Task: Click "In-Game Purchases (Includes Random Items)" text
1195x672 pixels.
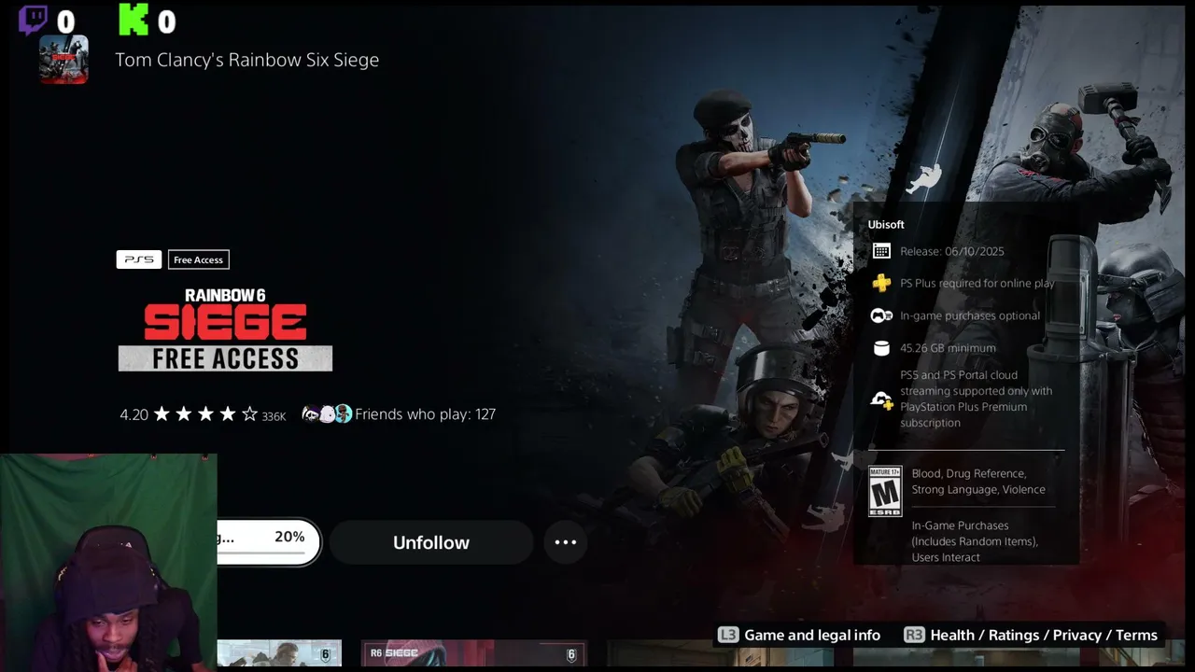Action: tap(975, 533)
